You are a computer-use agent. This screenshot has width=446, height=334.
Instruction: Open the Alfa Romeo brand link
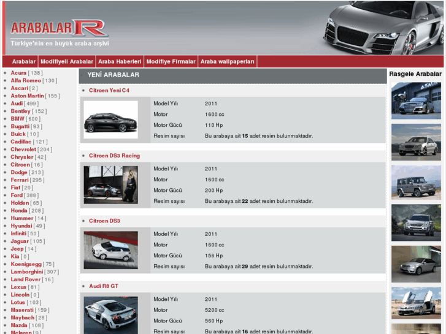[x=26, y=81]
